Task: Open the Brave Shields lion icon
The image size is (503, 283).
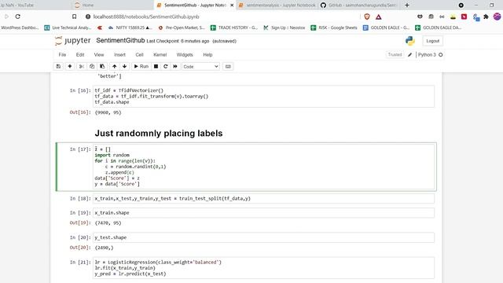Action: pos(367,17)
